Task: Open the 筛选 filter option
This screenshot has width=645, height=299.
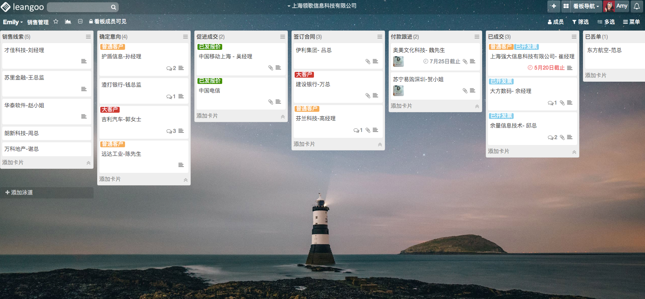Action: pyautogui.click(x=580, y=22)
